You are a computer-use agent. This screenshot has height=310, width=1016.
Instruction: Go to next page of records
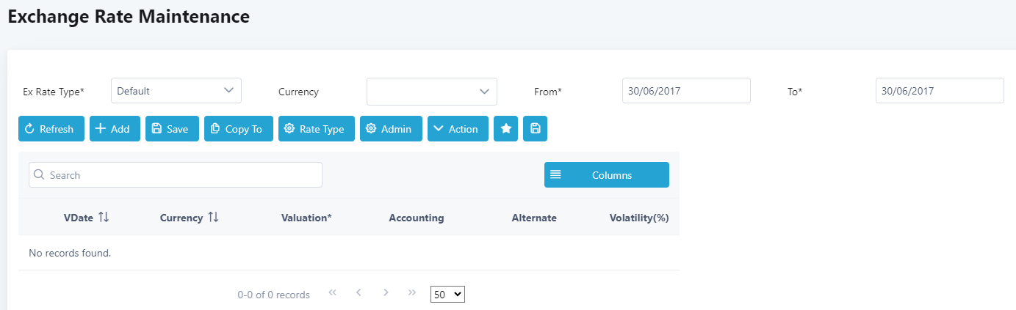point(386,293)
